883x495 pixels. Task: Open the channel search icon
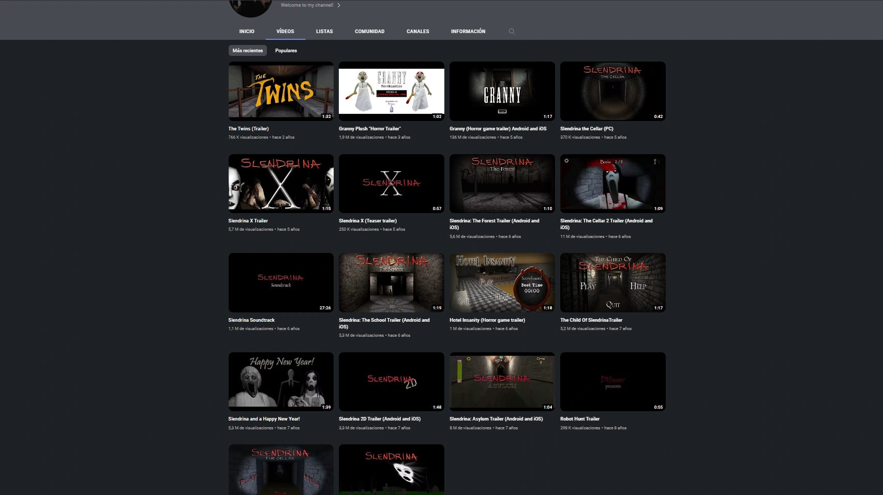pos(512,31)
